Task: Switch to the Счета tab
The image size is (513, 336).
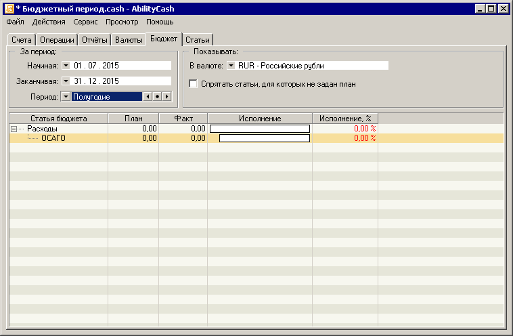Action: 22,40
